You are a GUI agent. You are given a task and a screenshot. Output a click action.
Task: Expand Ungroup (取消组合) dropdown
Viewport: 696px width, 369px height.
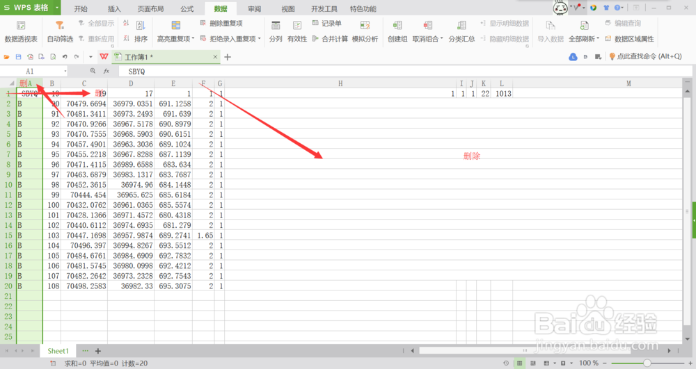click(x=442, y=38)
